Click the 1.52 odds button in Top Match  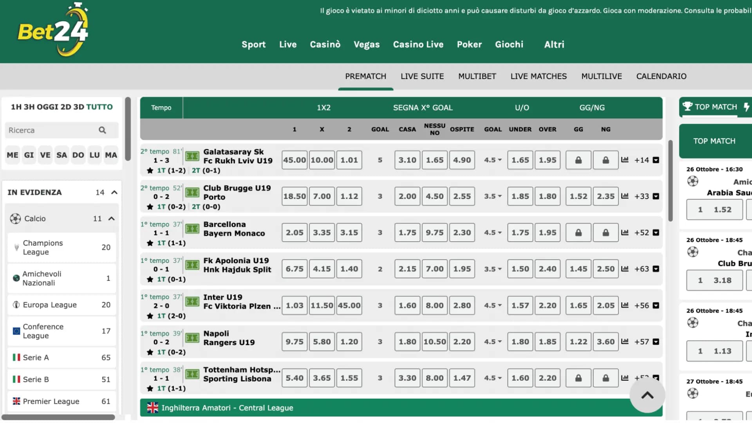[x=714, y=210]
